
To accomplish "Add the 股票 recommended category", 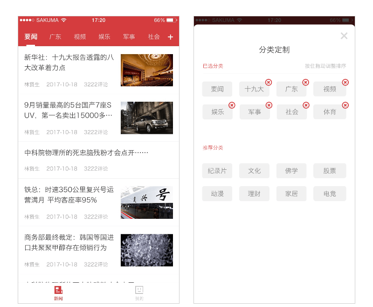I will [x=330, y=171].
